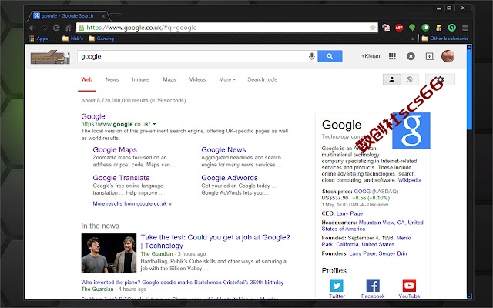Open the +Kieran Google+ link
493x308 pixels.
click(x=371, y=56)
